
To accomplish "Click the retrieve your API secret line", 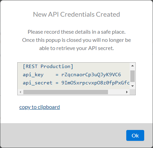I will pyautogui.click(x=76, y=48).
